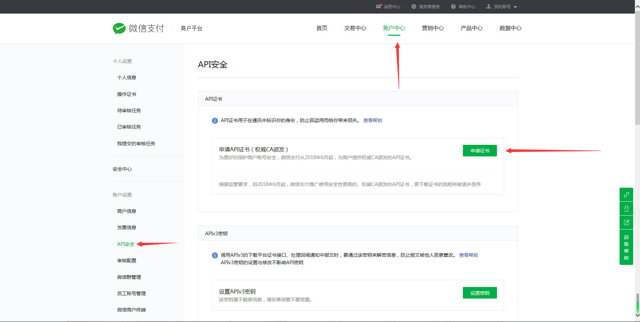Open 员工账号管理 in sidebar
Viewport: 640px width, 322px height.
[131, 293]
